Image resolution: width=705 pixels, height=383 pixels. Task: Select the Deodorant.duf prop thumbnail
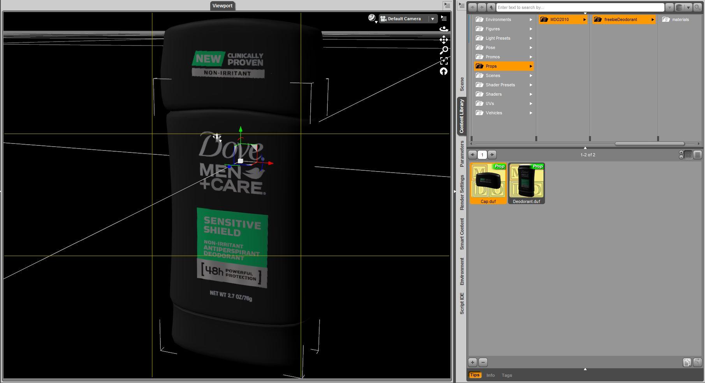[526, 183]
